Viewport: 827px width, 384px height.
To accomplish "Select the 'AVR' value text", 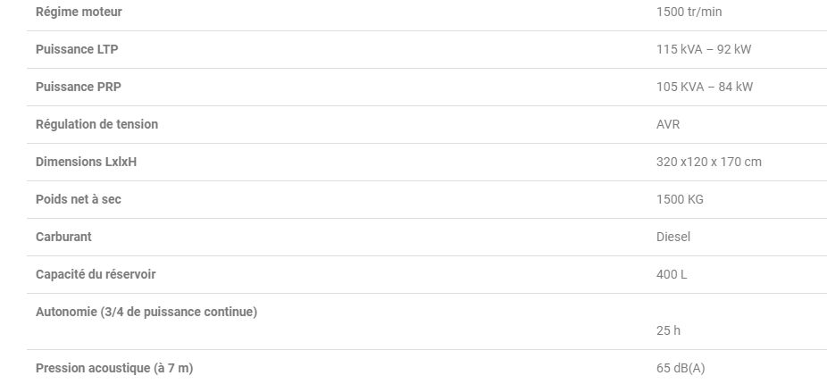I will coord(668,124).
